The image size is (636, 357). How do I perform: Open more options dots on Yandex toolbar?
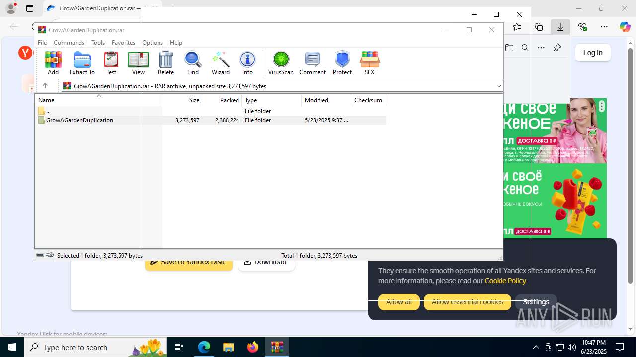tap(541, 48)
